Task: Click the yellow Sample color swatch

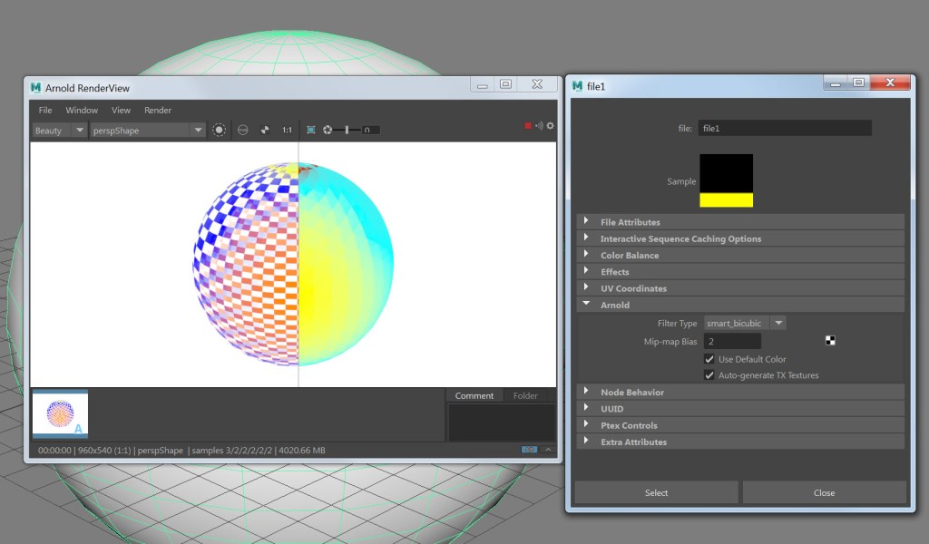Action: point(726,201)
